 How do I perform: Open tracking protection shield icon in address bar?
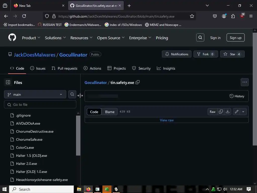(47, 16)
